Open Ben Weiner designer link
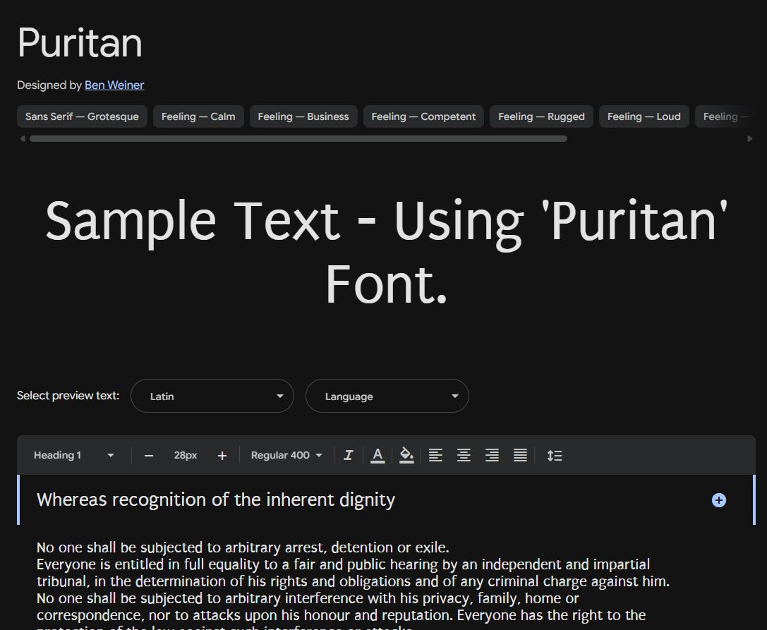Screen dimensions: 767x630 (x=114, y=85)
